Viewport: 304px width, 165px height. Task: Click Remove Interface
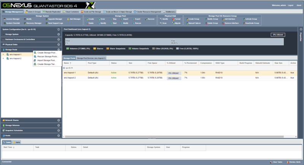click(230, 23)
